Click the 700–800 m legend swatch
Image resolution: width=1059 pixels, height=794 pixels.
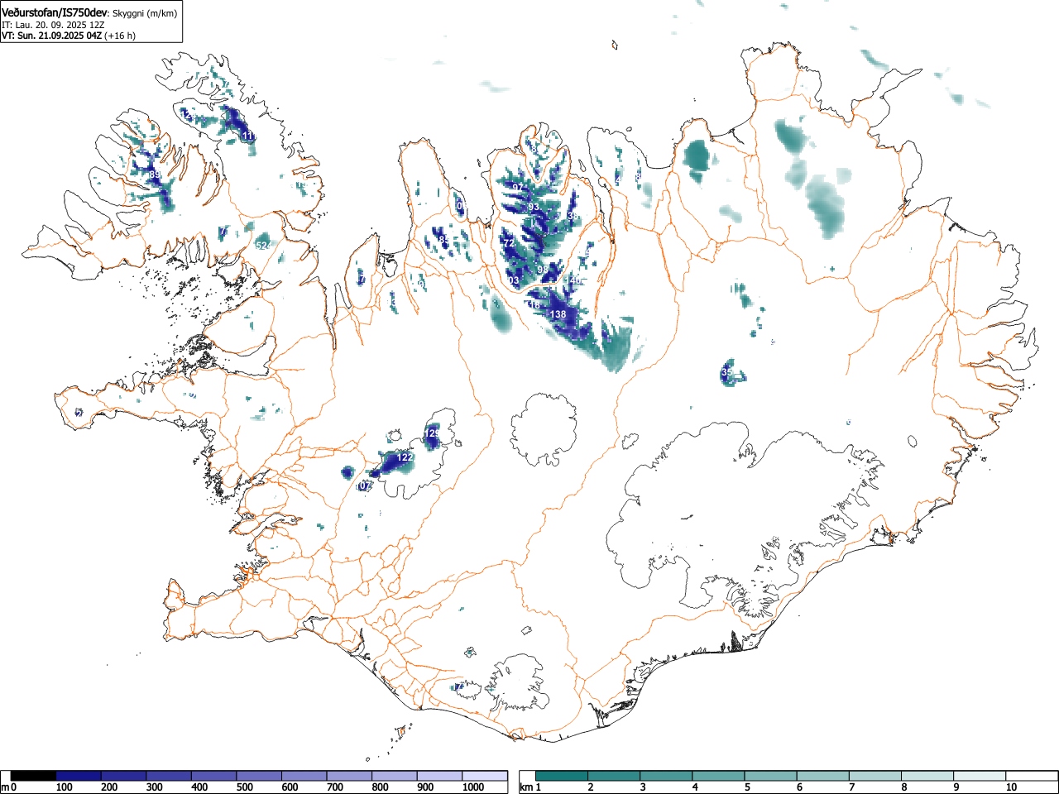pyautogui.click(x=349, y=776)
